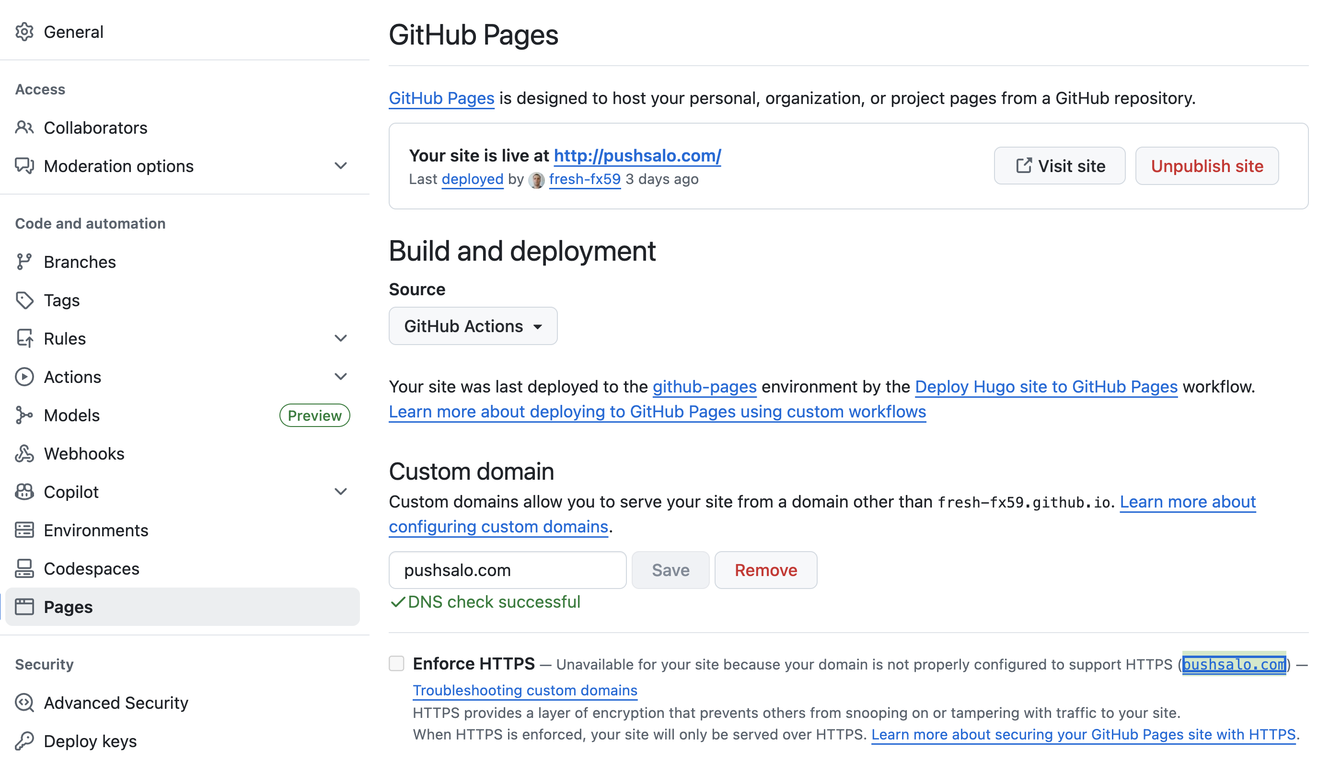Viewport: 1318px width, 762px height.
Task: Expand the Copilot sidebar section
Action: [340, 492]
